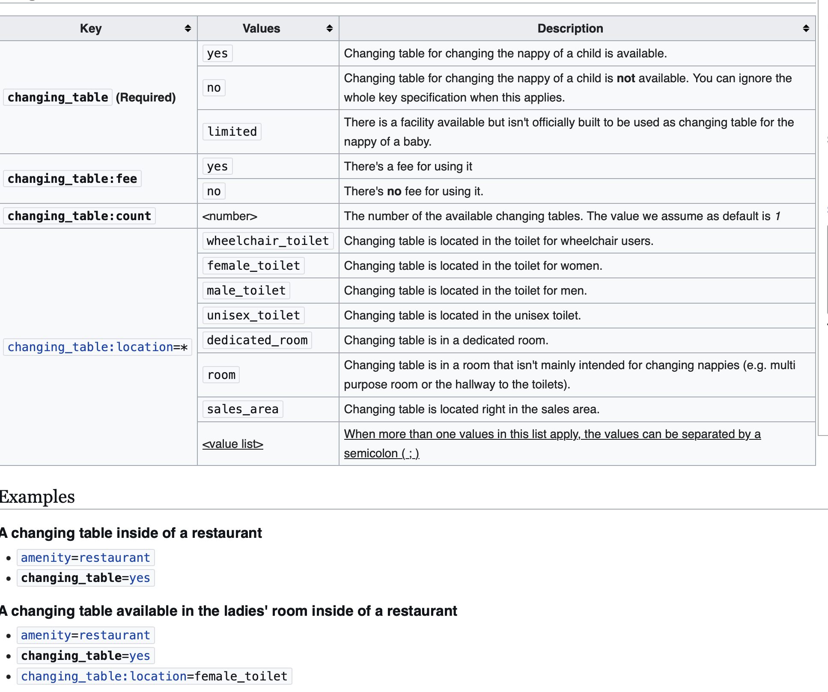Click the Values column header
828x692 pixels.
(261, 29)
